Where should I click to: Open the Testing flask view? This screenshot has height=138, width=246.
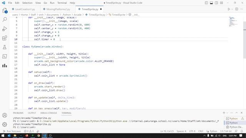coord(5,47)
